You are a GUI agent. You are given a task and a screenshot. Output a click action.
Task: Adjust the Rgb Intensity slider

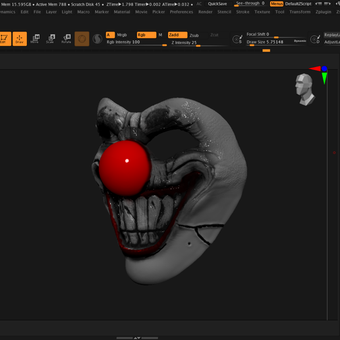(x=136, y=43)
